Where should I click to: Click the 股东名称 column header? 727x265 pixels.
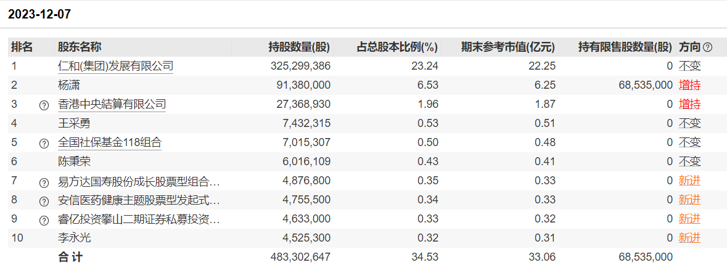pos(80,47)
